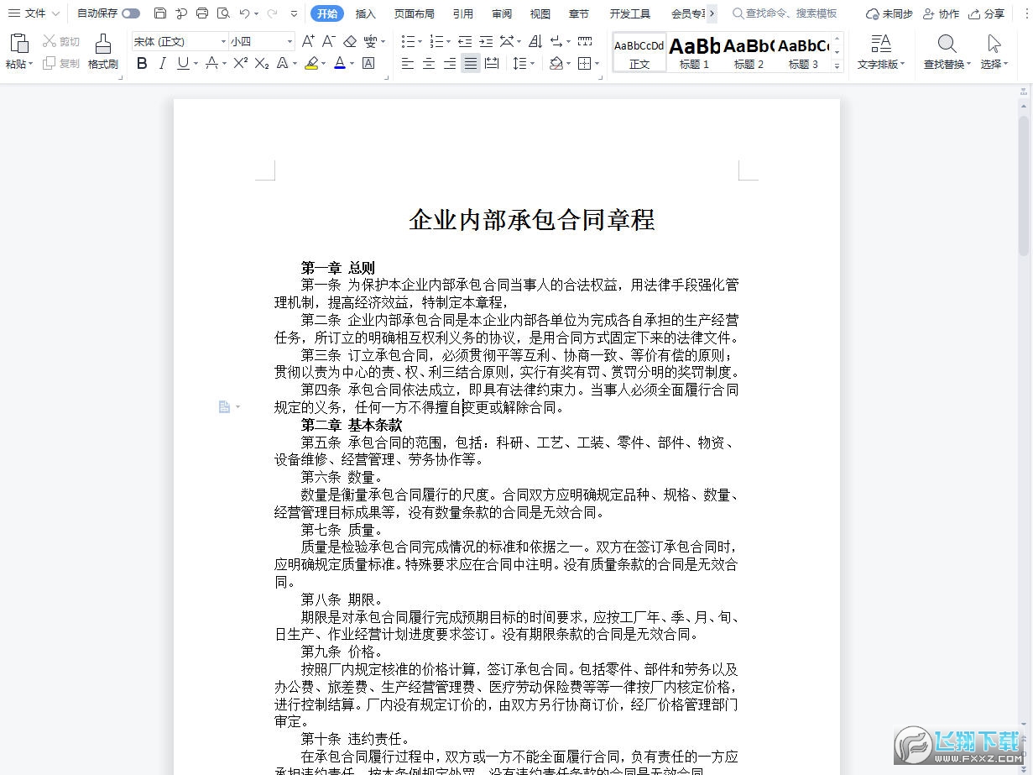
Task: Click the 分享 share button
Action: 987,13
